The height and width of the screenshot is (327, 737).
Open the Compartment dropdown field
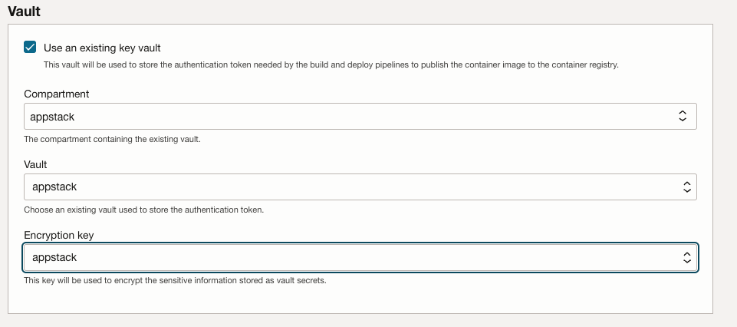pos(360,116)
